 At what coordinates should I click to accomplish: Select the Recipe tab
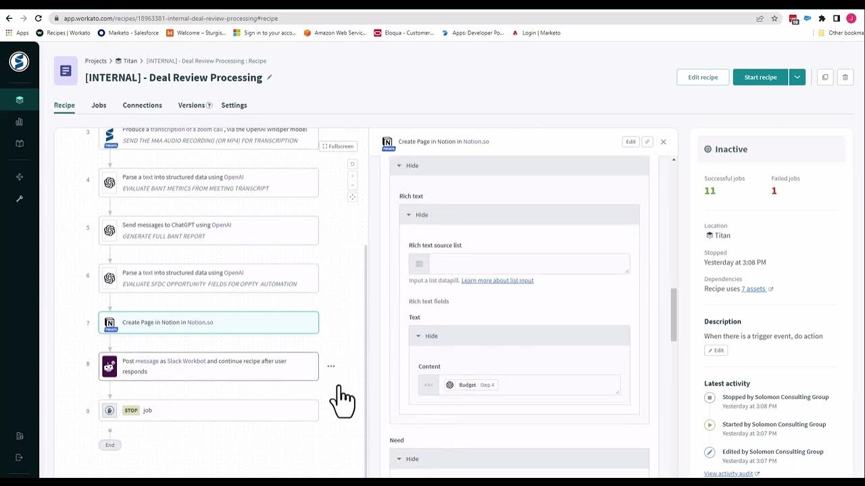coord(64,105)
